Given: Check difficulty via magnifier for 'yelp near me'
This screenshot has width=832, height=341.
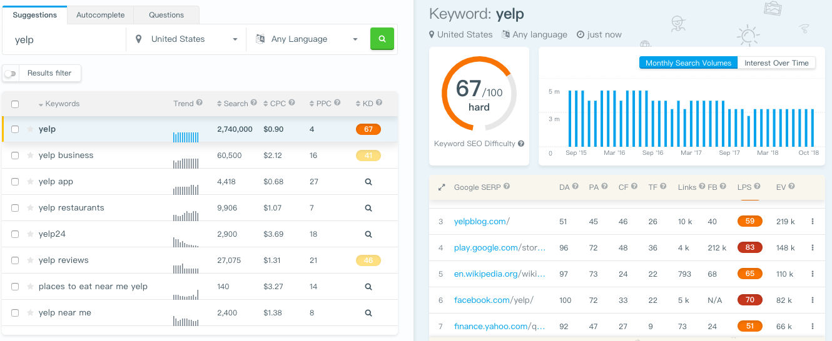Looking at the screenshot, I should [x=368, y=313].
